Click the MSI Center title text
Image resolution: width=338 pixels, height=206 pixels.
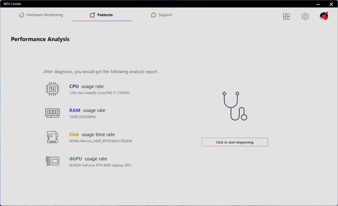coord(12,4)
